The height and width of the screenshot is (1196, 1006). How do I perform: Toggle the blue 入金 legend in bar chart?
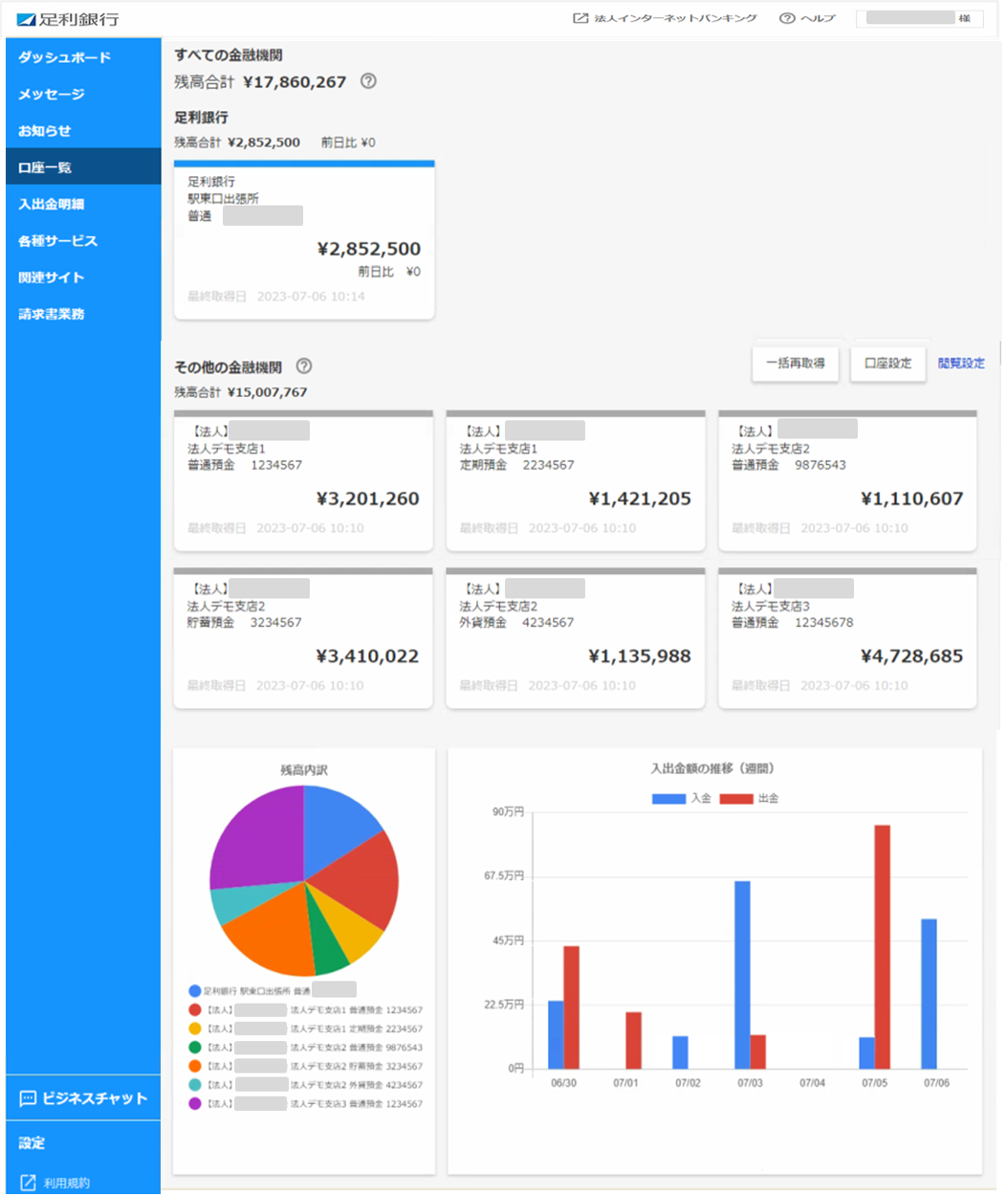[682, 798]
